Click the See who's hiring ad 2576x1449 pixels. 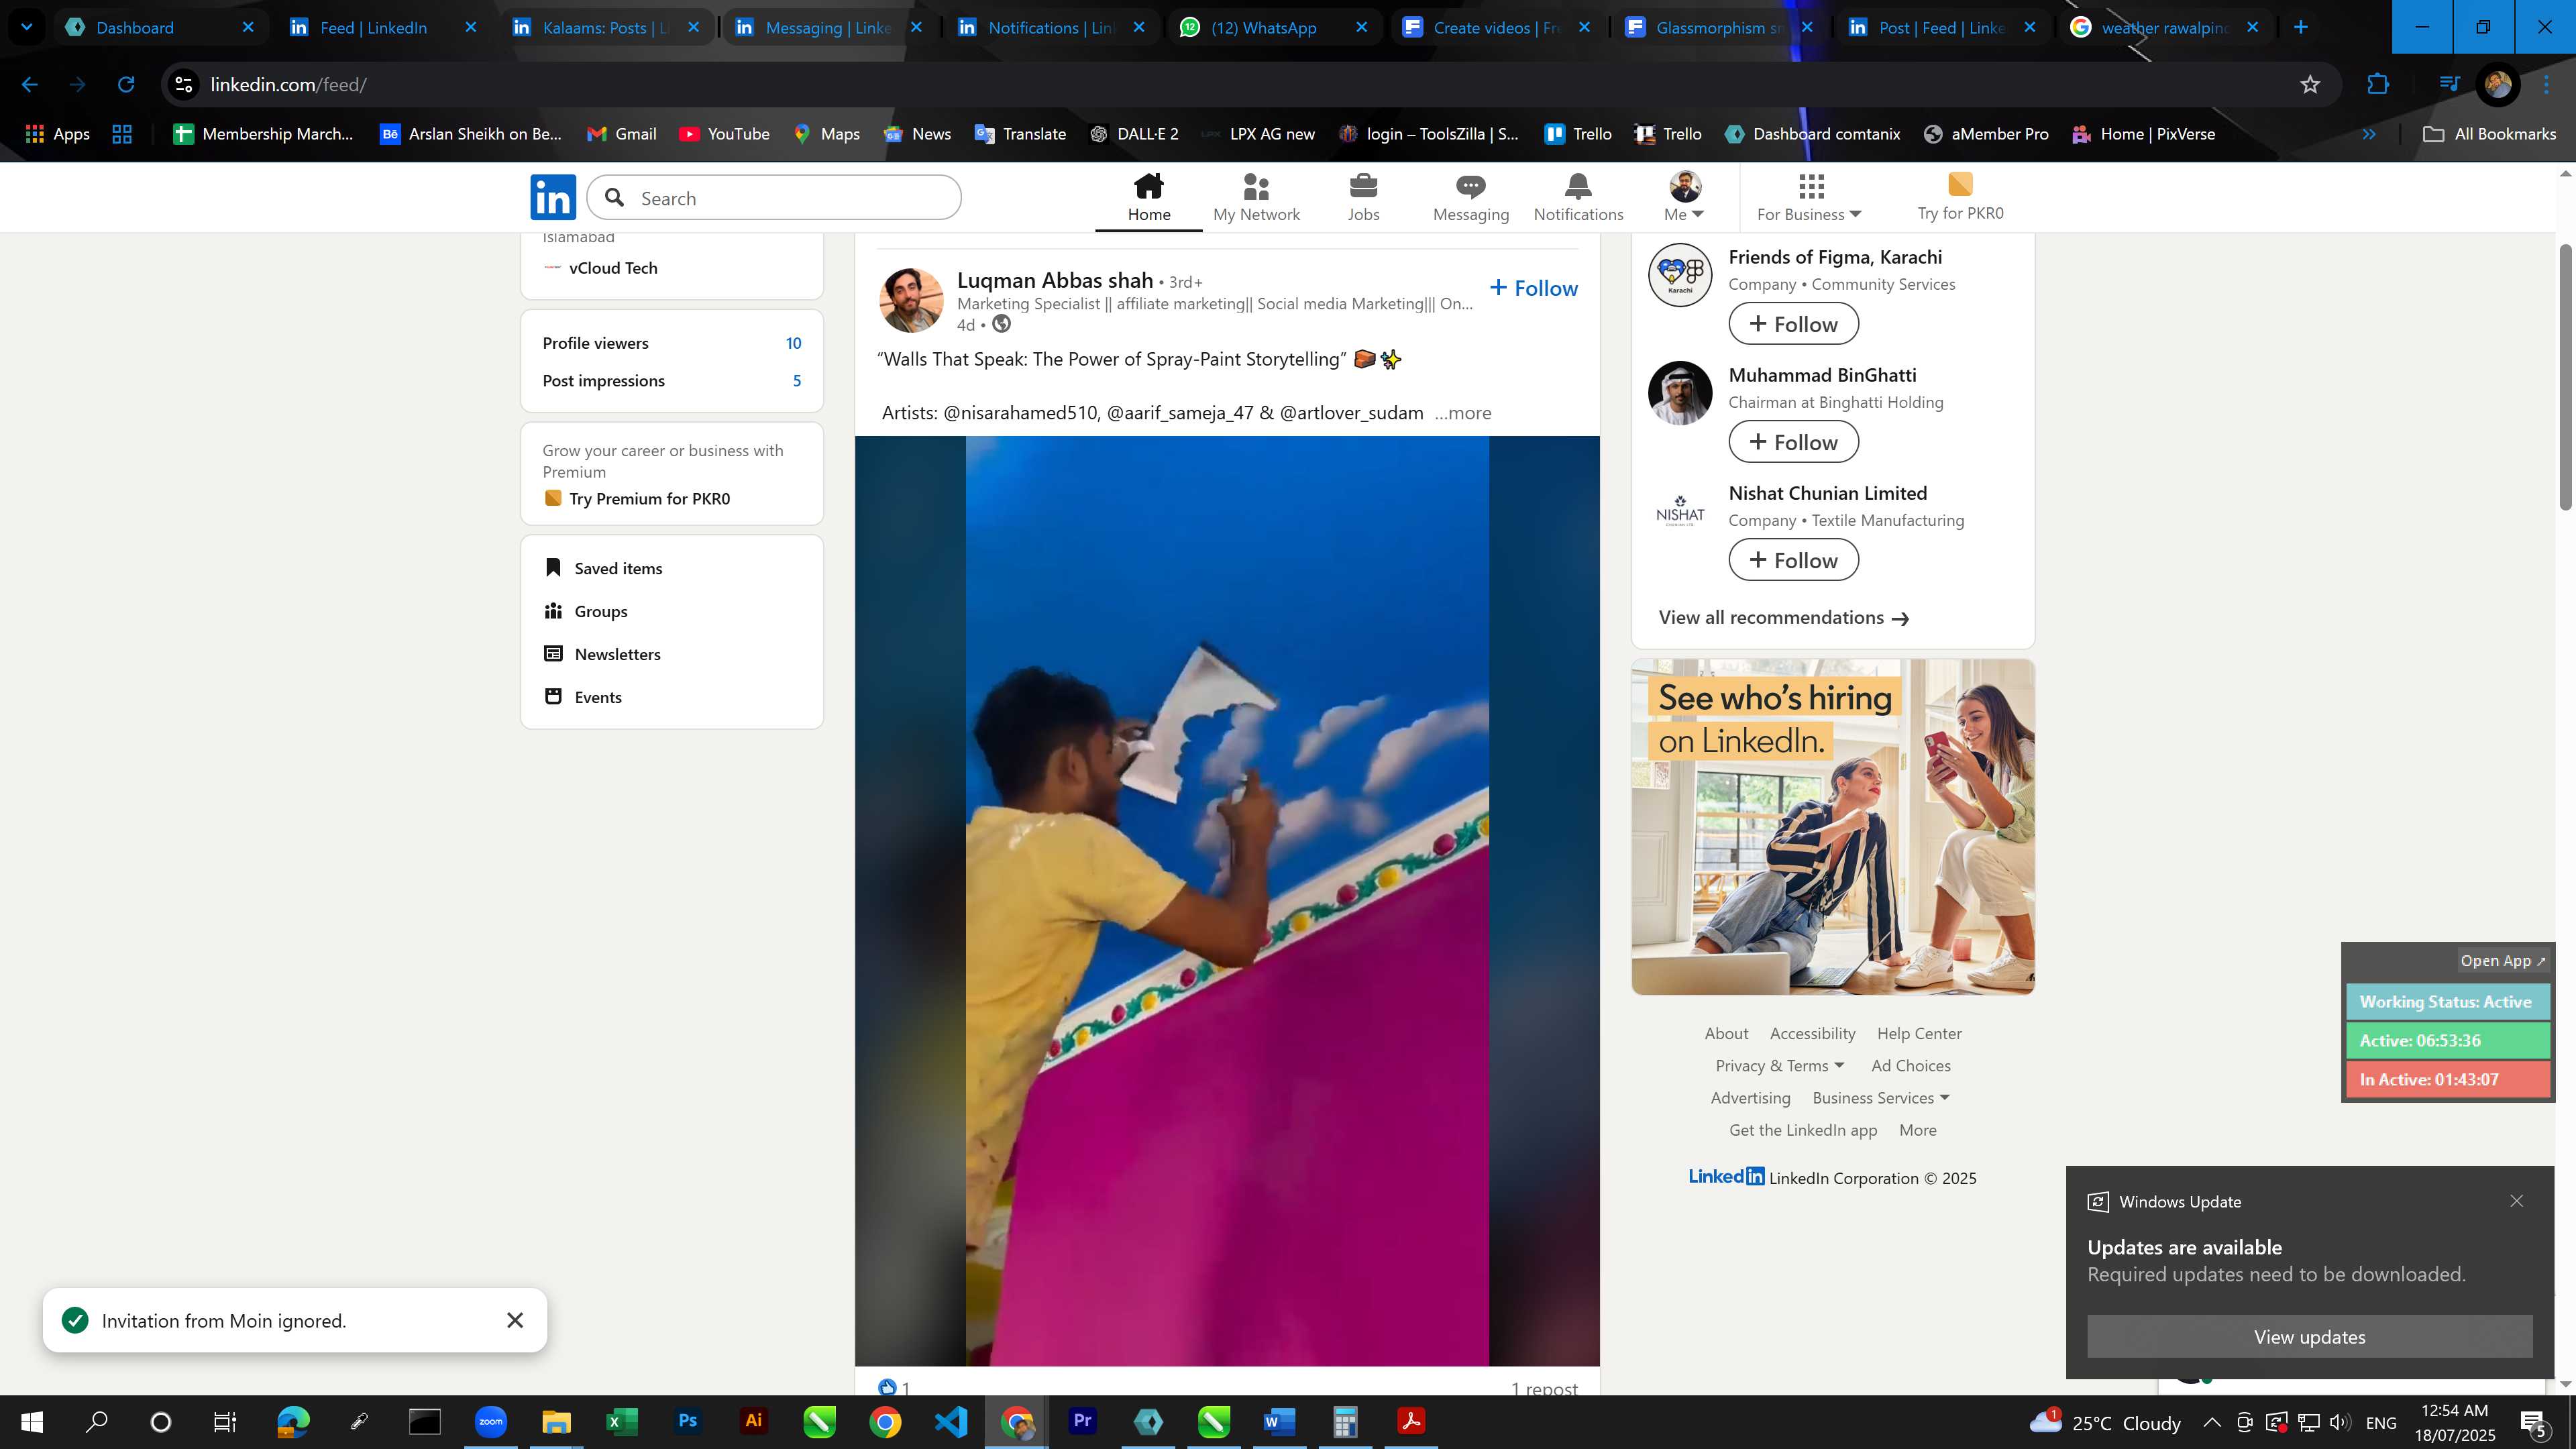click(1832, 827)
